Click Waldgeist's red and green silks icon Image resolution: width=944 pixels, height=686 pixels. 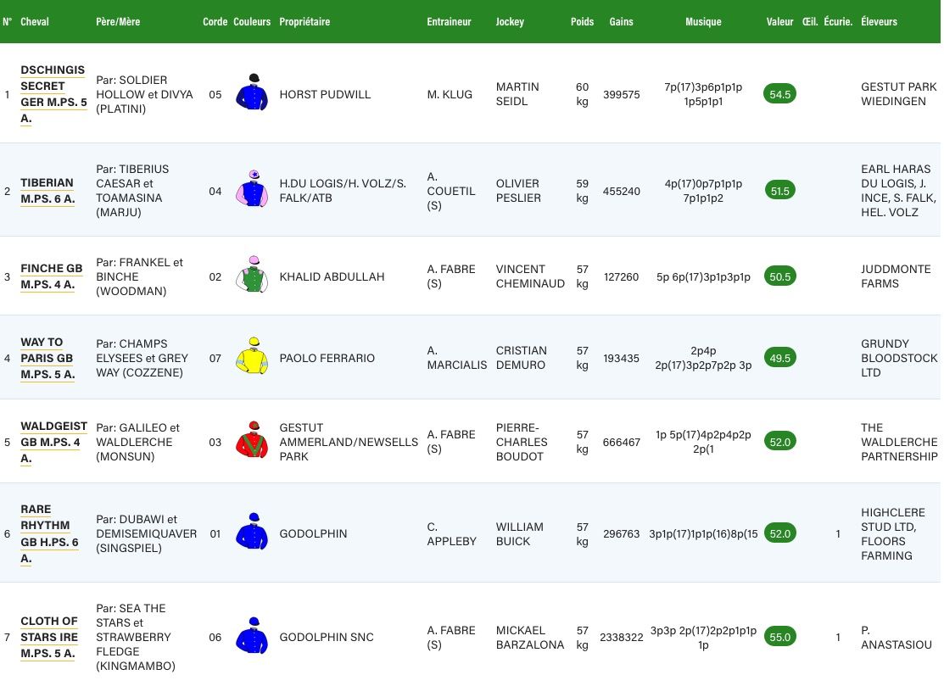click(252, 440)
